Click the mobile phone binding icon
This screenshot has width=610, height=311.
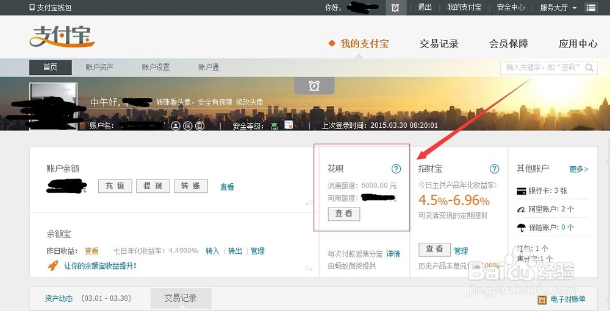(199, 126)
